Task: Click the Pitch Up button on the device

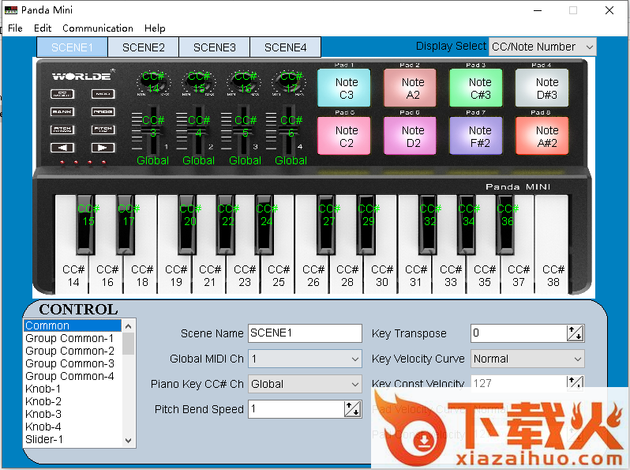Action: 103,130
